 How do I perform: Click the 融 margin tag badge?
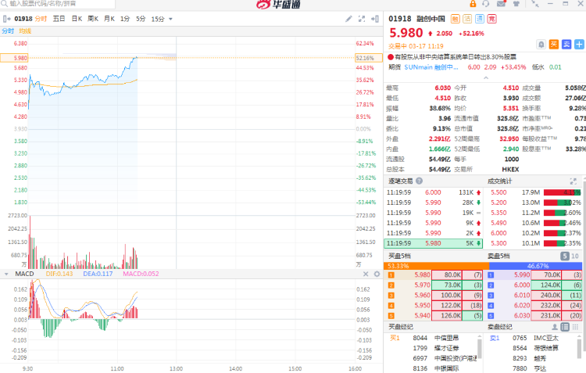456,19
